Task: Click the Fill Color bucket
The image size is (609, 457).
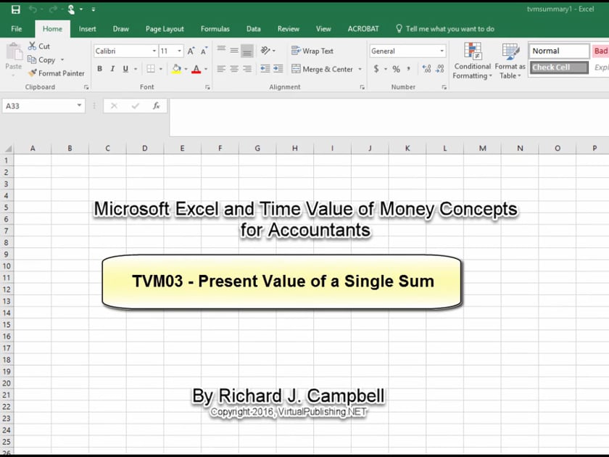Action: tap(176, 69)
